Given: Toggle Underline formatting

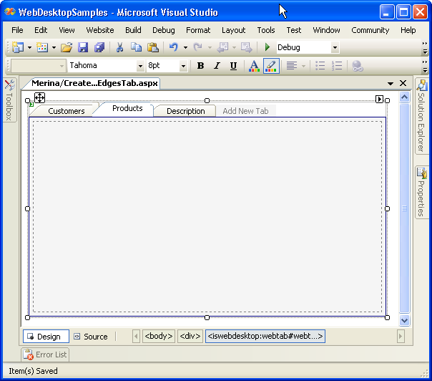Looking at the screenshot, I should 233,66.
